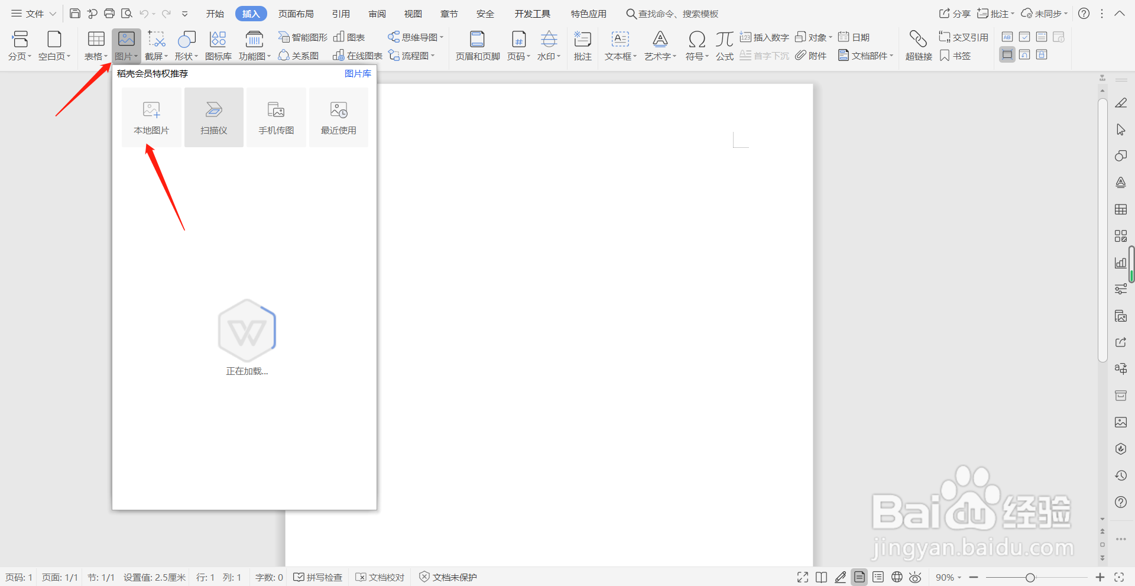
Task: Open the 未同步 sync status dropdown
Action: click(1045, 14)
